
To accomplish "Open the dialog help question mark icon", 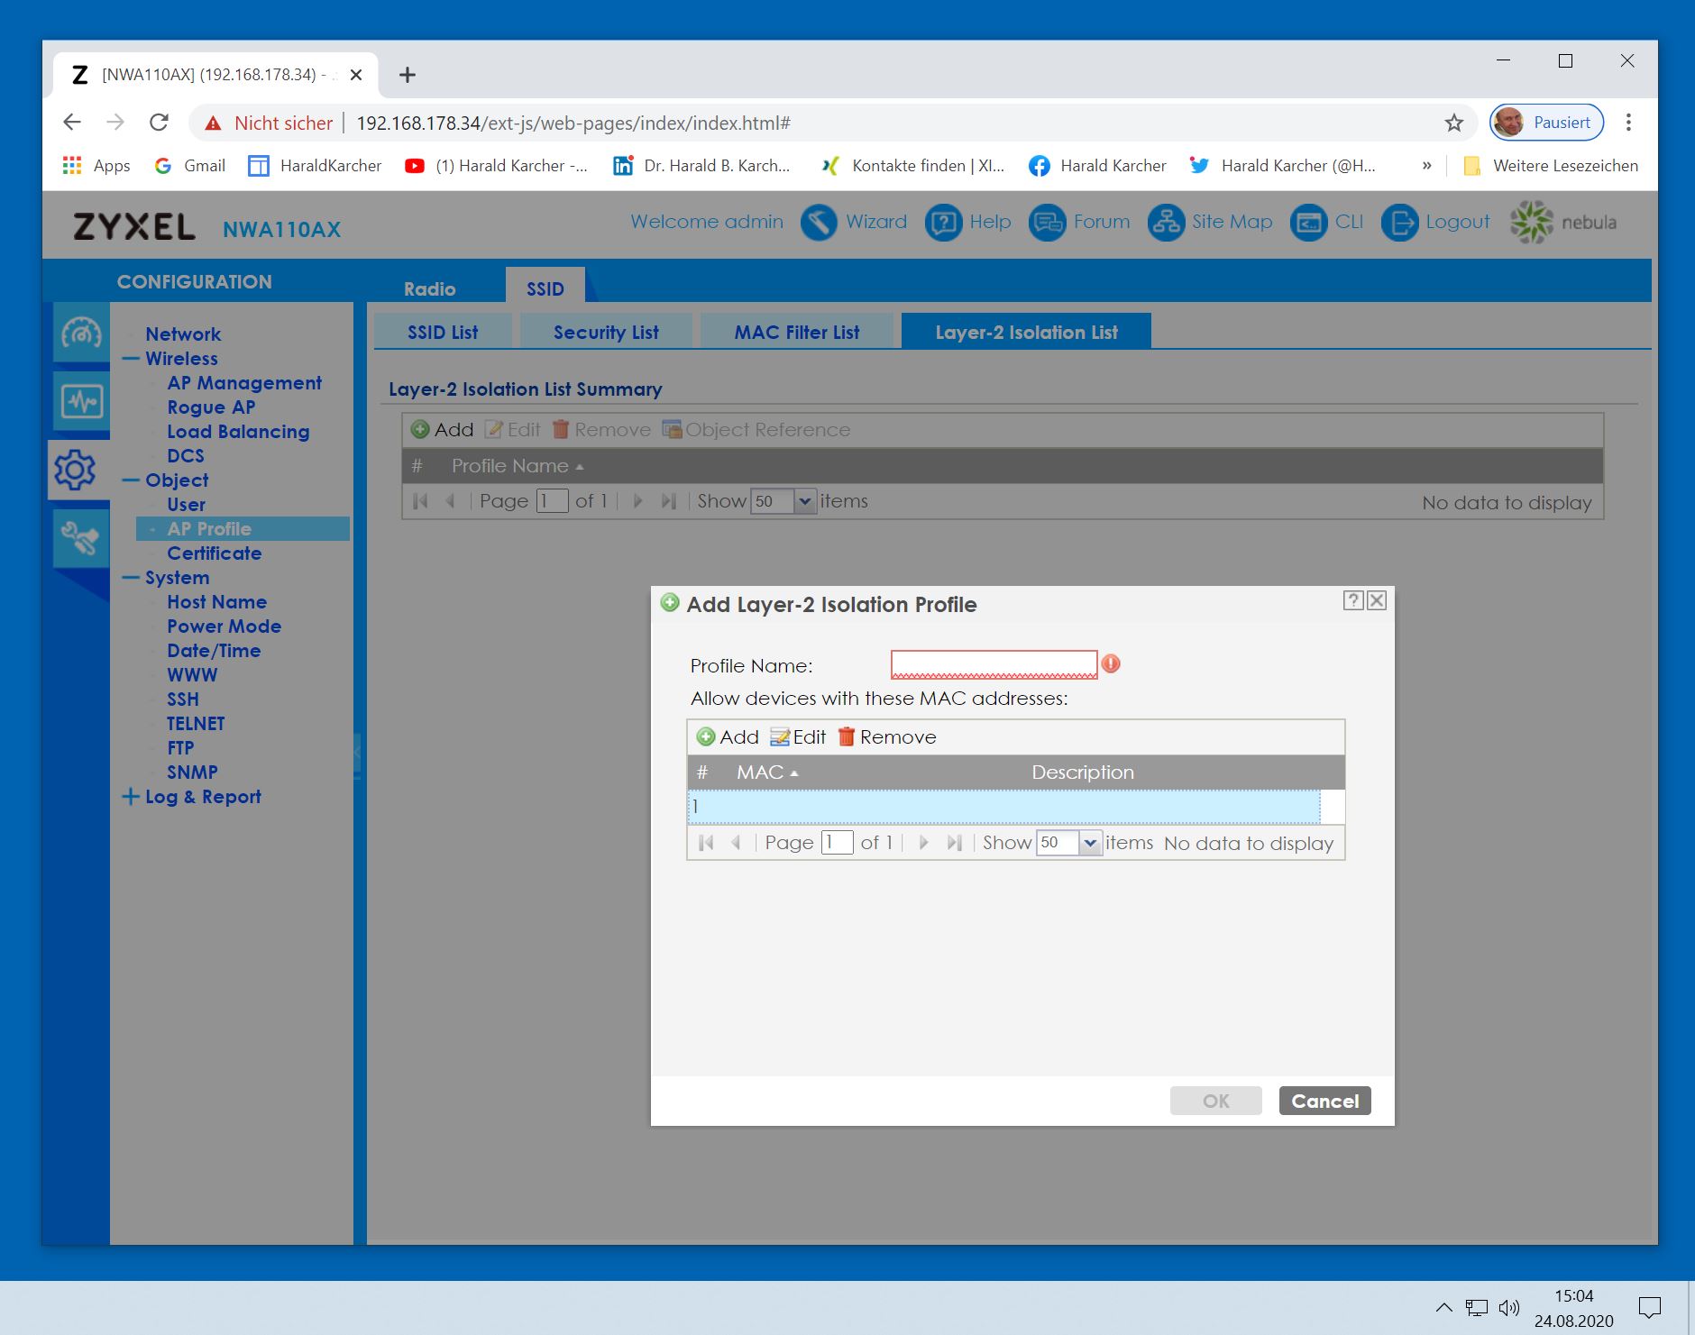I will pos(1352,600).
